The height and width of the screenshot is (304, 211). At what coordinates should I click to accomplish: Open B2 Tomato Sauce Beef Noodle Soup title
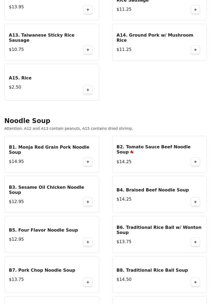(x=153, y=149)
